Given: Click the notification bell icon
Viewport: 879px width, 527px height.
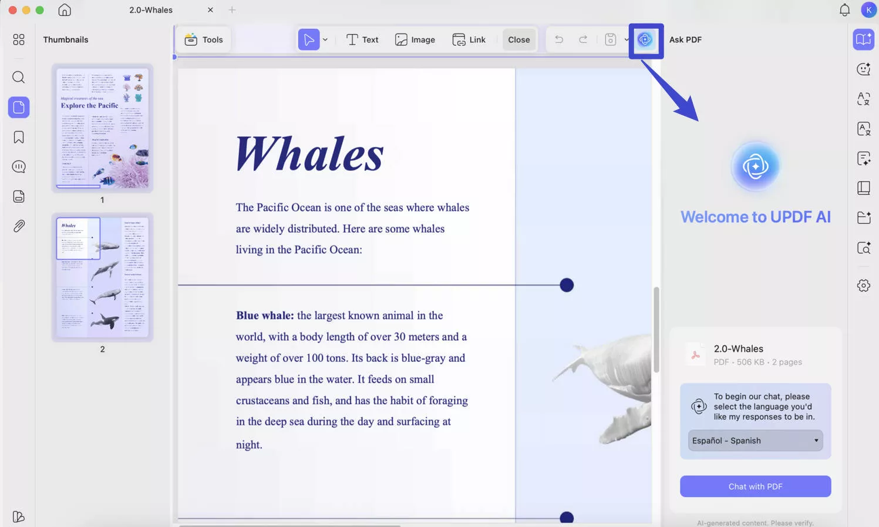Looking at the screenshot, I should [x=844, y=10].
